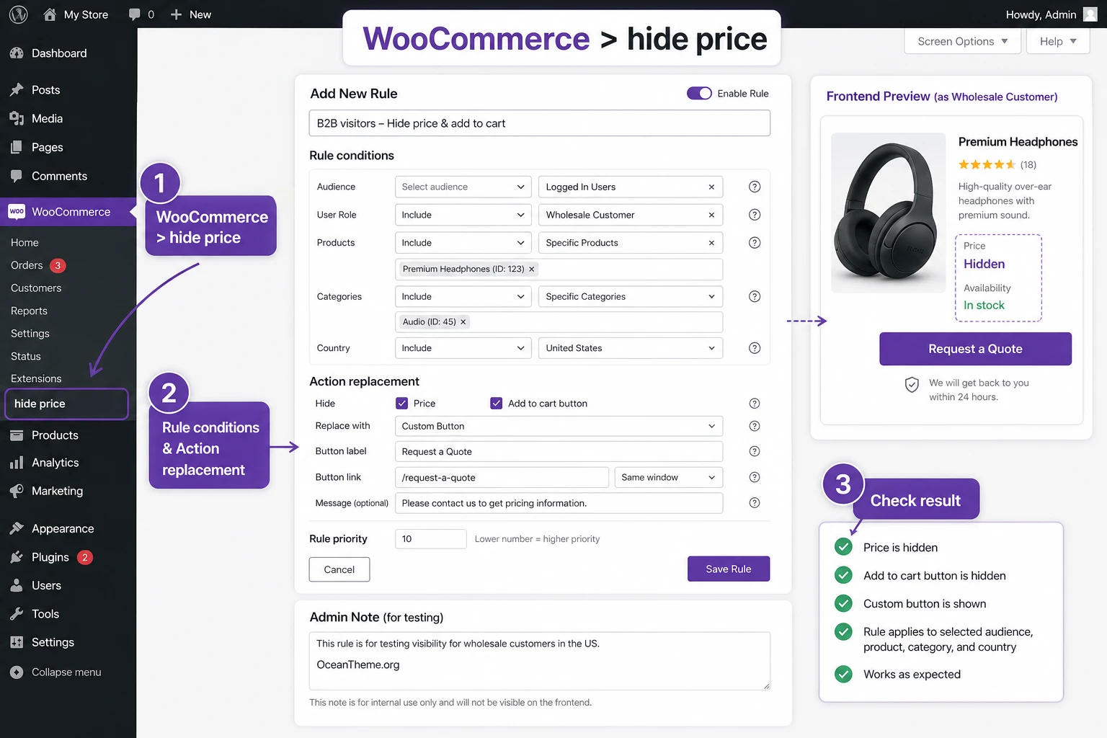Open the comments bubble icon in admin bar
The width and height of the screenshot is (1107, 738).
[134, 14]
